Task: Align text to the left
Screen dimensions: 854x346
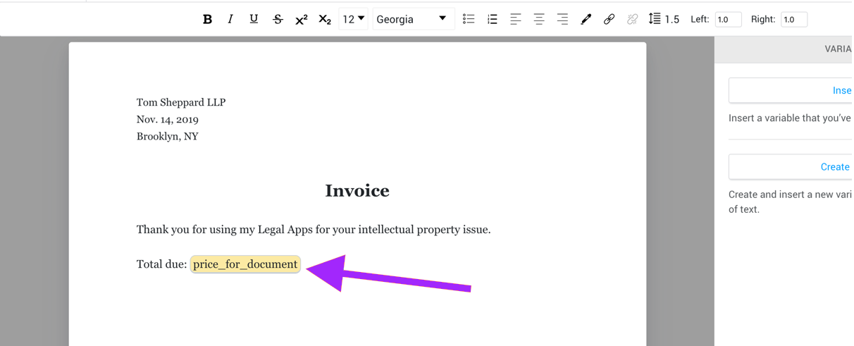Action: [x=516, y=20]
